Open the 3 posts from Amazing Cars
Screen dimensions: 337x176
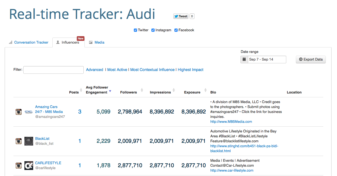coord(80,112)
